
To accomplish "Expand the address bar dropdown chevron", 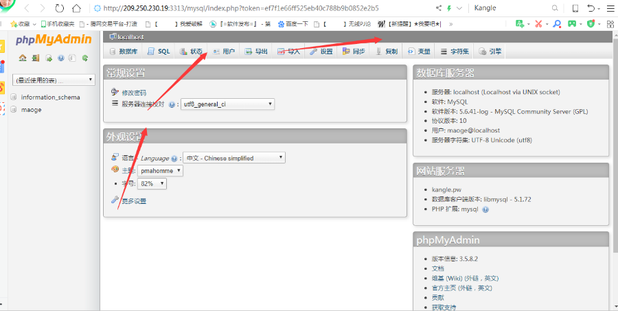I will click(x=459, y=8).
